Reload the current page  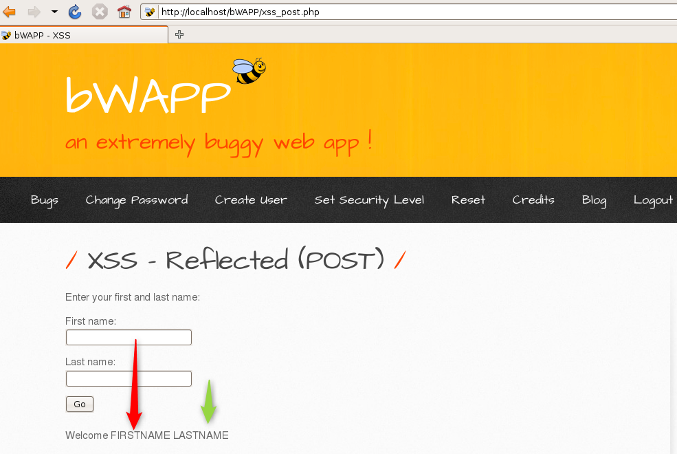[76, 12]
